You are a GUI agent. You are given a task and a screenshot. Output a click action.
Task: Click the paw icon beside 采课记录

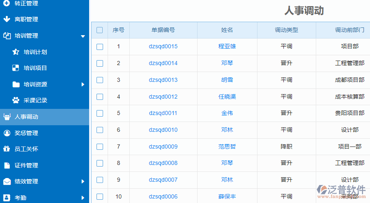pos(16,100)
